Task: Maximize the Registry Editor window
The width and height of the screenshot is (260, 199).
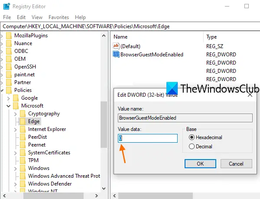Action: click(247, 6)
